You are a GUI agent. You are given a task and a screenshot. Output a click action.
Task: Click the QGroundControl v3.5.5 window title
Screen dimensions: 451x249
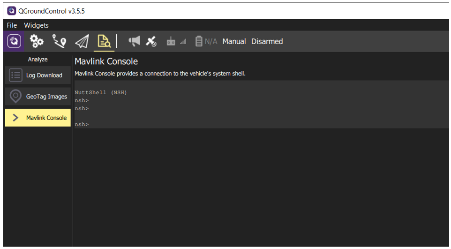(x=52, y=11)
